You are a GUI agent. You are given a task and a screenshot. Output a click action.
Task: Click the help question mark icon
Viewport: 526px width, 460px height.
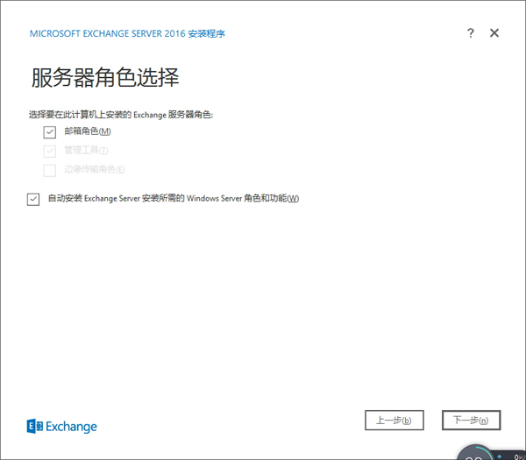click(470, 33)
